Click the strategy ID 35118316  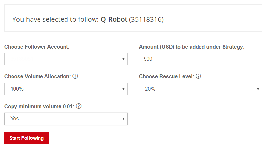[146, 19]
